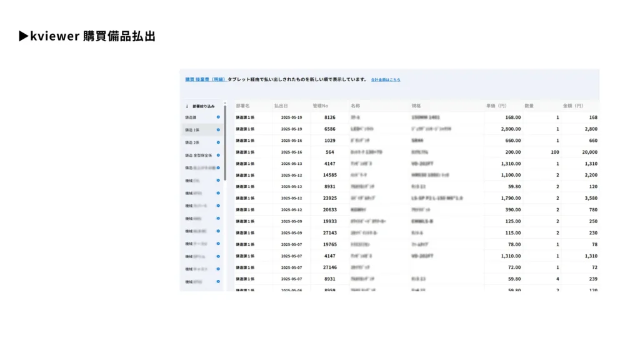Click the blue dot beside 鋳造 金型保全係

pos(218,155)
